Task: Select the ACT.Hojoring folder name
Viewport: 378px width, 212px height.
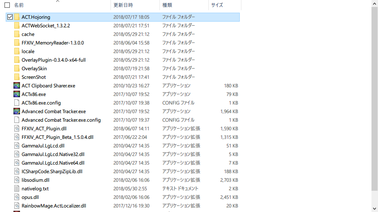Action: [36, 17]
